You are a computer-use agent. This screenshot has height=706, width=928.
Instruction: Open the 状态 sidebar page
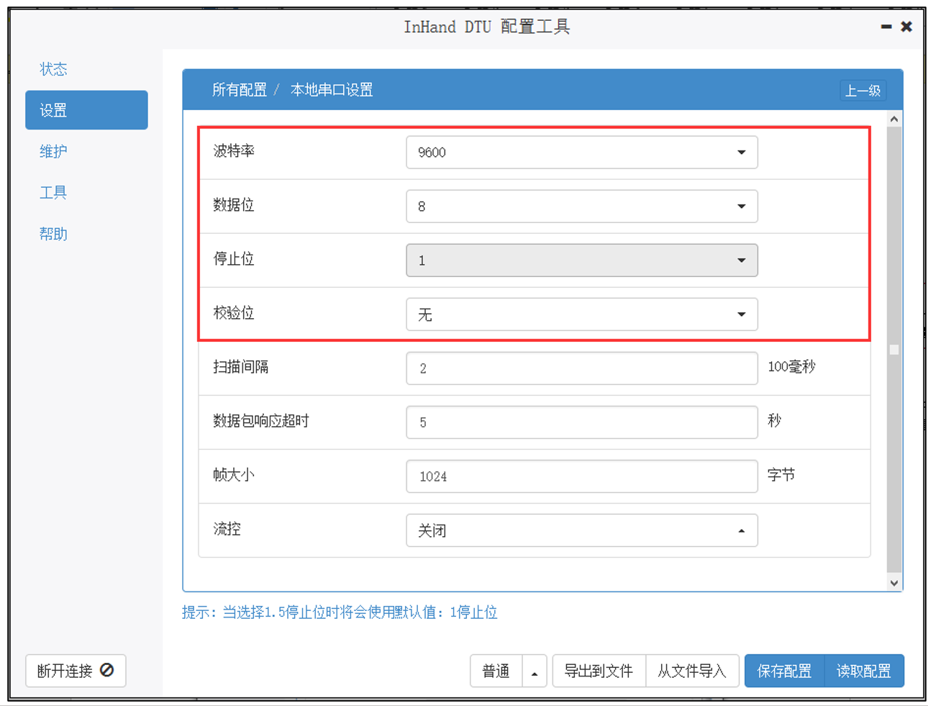coord(54,69)
